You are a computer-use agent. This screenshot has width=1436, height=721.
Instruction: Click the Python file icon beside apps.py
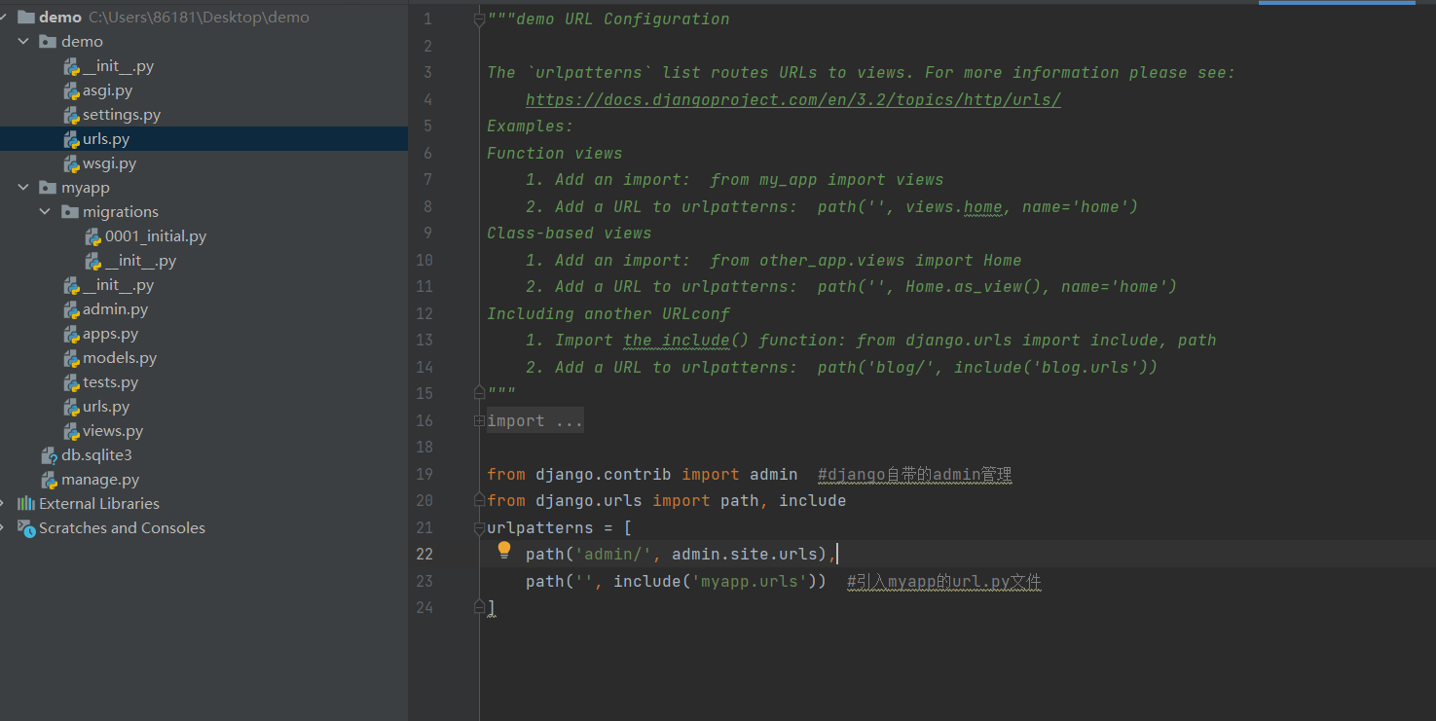(71, 334)
